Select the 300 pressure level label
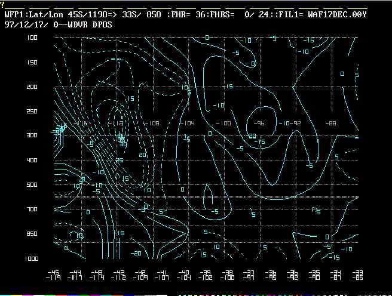Screen dimensions: 392x296 click(x=32, y=135)
